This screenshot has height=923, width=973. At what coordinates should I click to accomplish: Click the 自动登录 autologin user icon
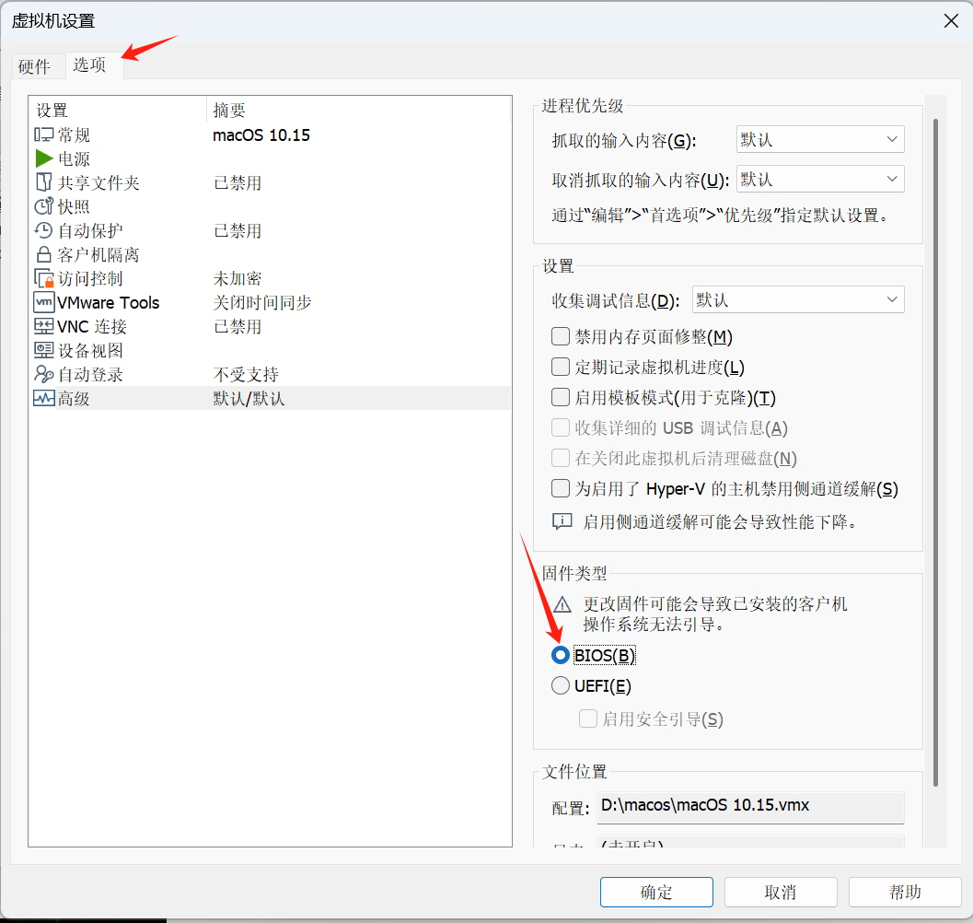[43, 374]
